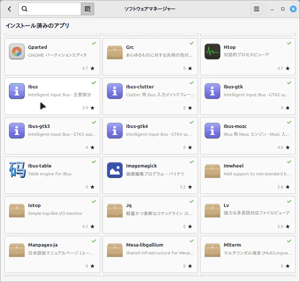Image resolution: width=300 pixels, height=282 pixels.
Task: Click 'Simple top-like I/O monitor' description
Action: point(55,213)
